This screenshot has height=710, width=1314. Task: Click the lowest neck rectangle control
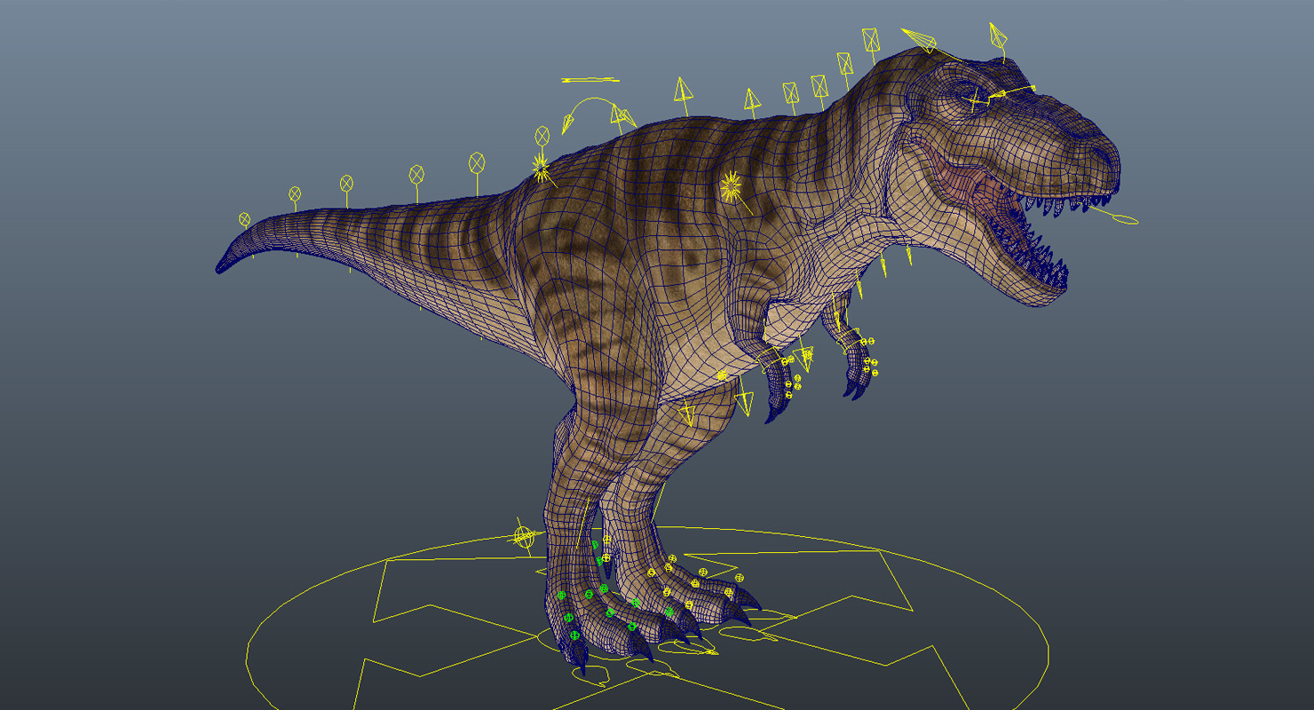click(x=790, y=92)
